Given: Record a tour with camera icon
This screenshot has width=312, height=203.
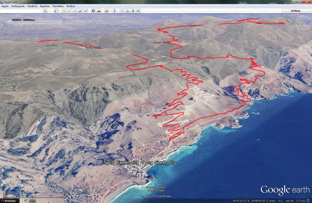Looking at the screenshot, I should tap(86, 11).
